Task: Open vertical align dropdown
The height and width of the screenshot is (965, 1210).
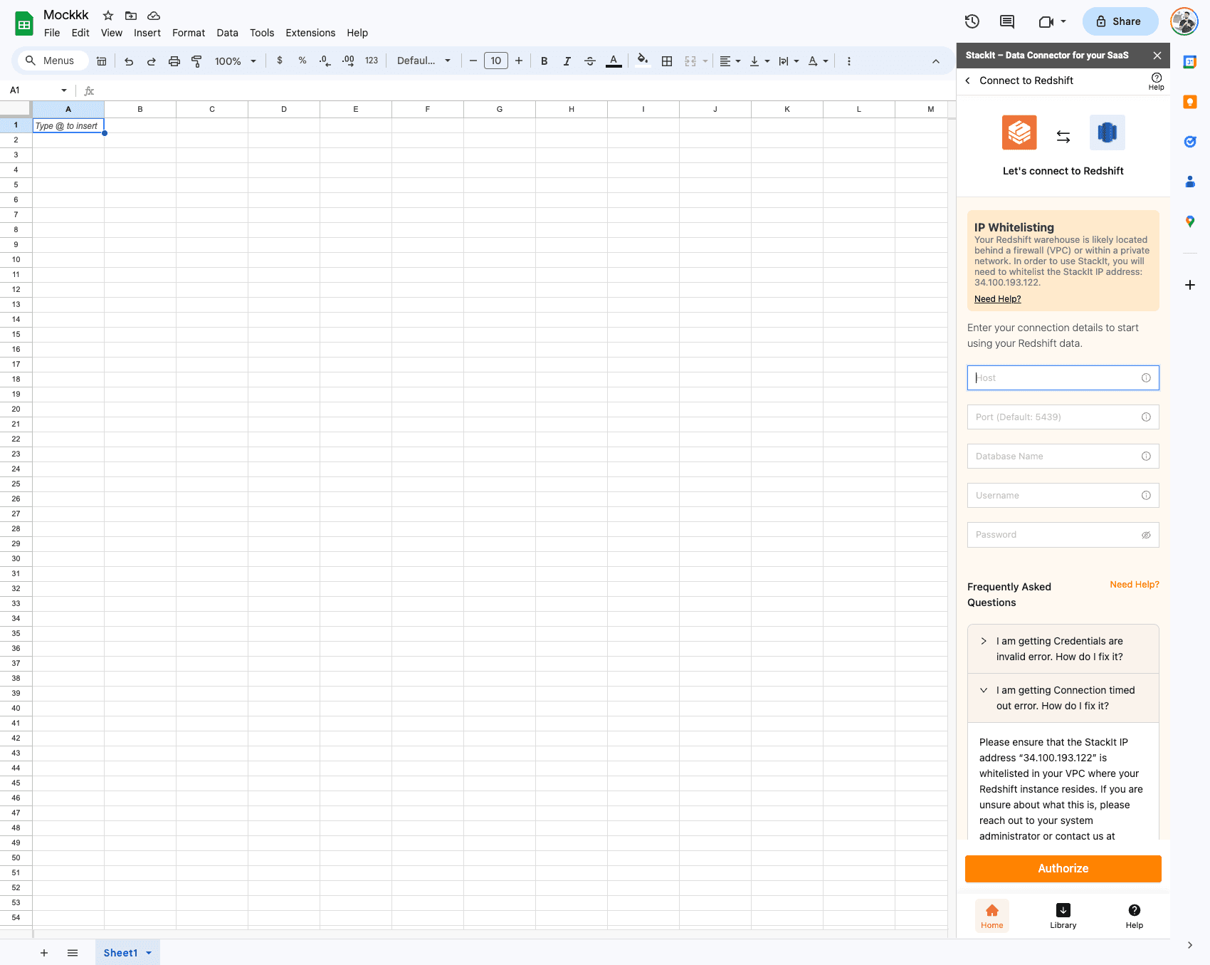Action: click(759, 61)
